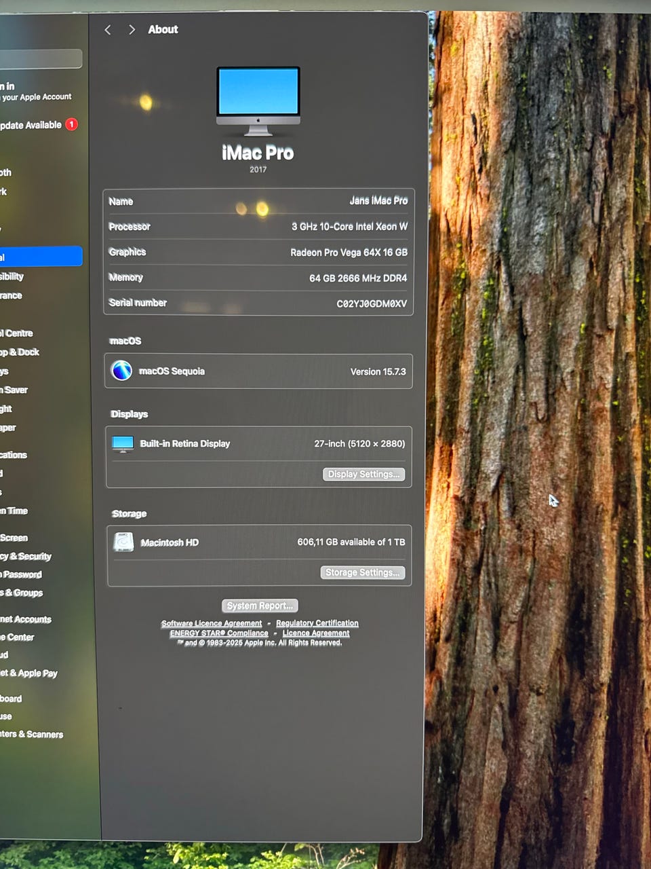Click the computer name 'Jans iMac Pro'

(378, 200)
